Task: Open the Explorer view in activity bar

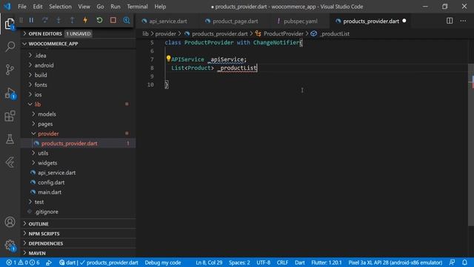Action: click(x=10, y=24)
